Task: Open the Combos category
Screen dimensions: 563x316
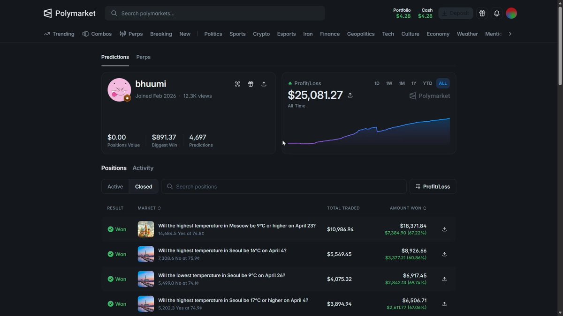Action: click(x=97, y=34)
